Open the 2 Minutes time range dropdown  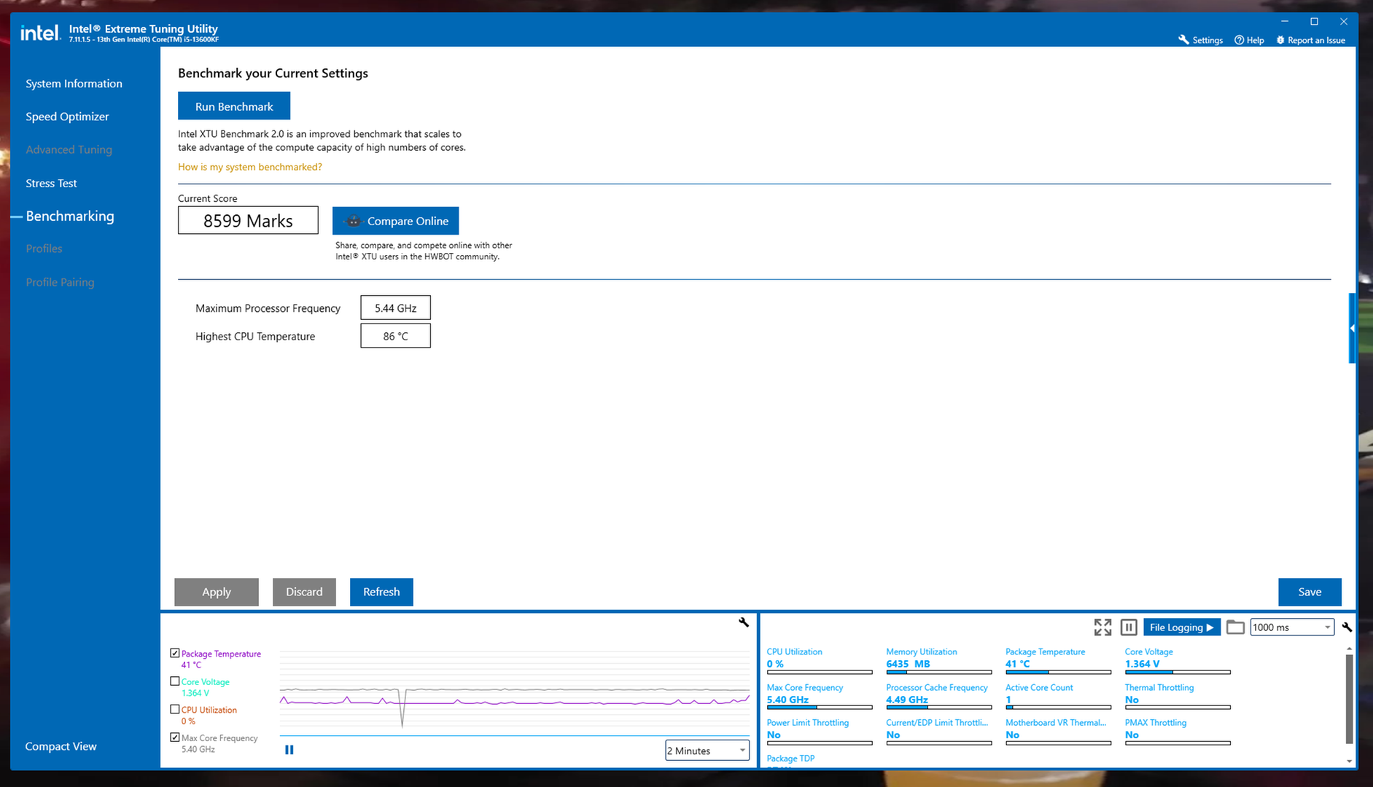coord(707,751)
